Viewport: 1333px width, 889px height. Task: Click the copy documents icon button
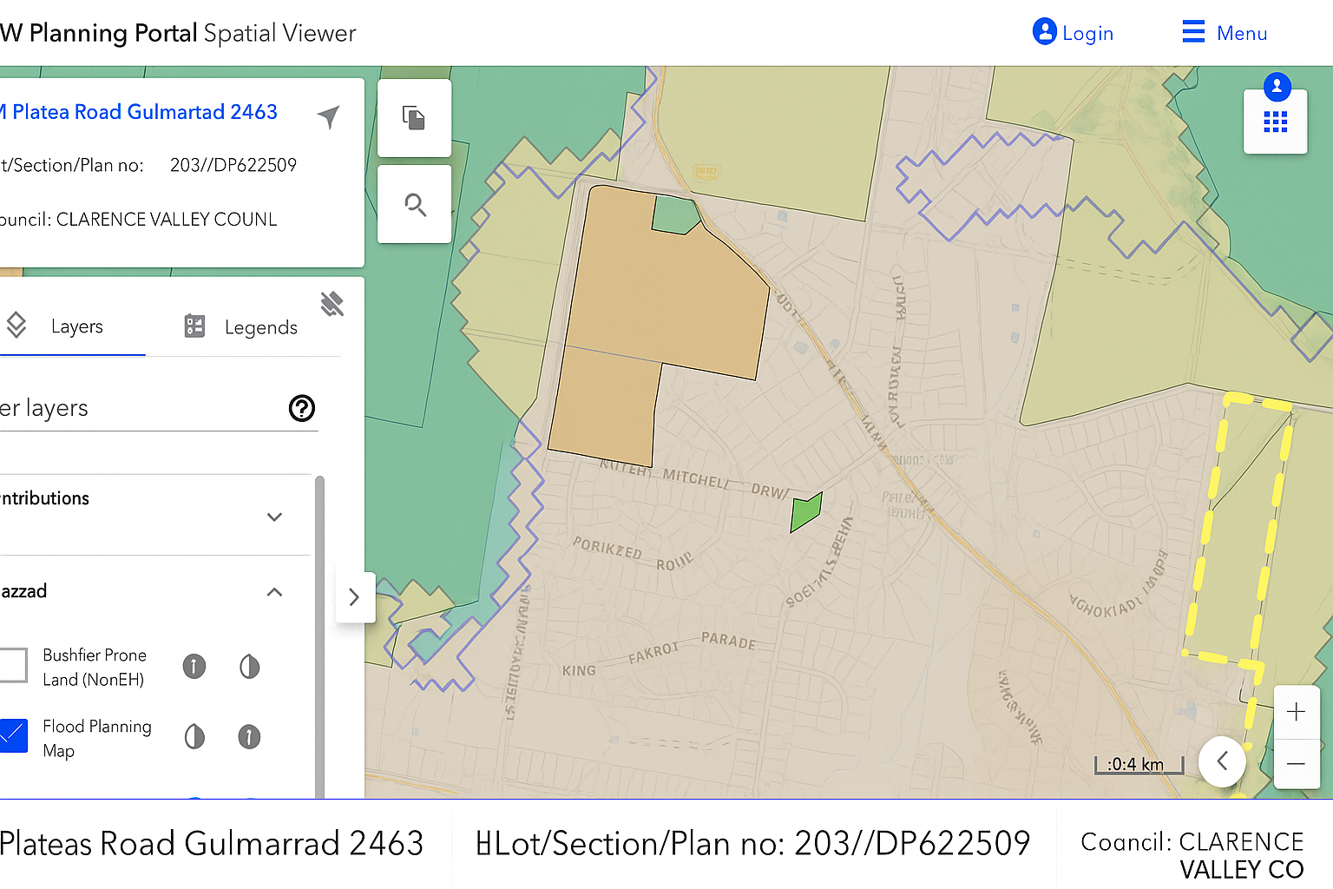point(415,118)
